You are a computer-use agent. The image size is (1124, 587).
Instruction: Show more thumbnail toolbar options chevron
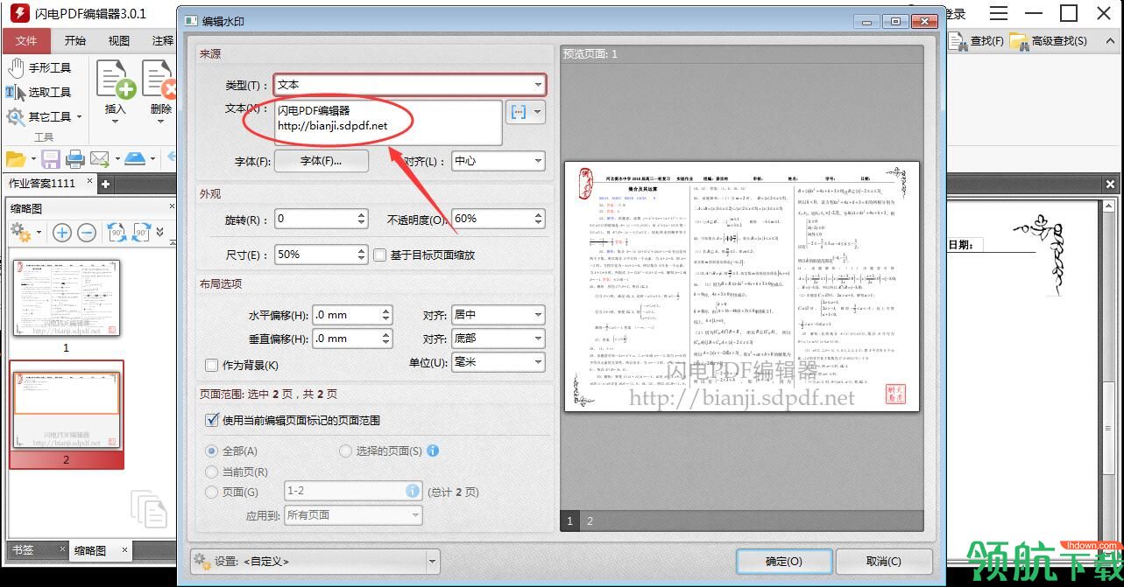pyautogui.click(x=160, y=233)
